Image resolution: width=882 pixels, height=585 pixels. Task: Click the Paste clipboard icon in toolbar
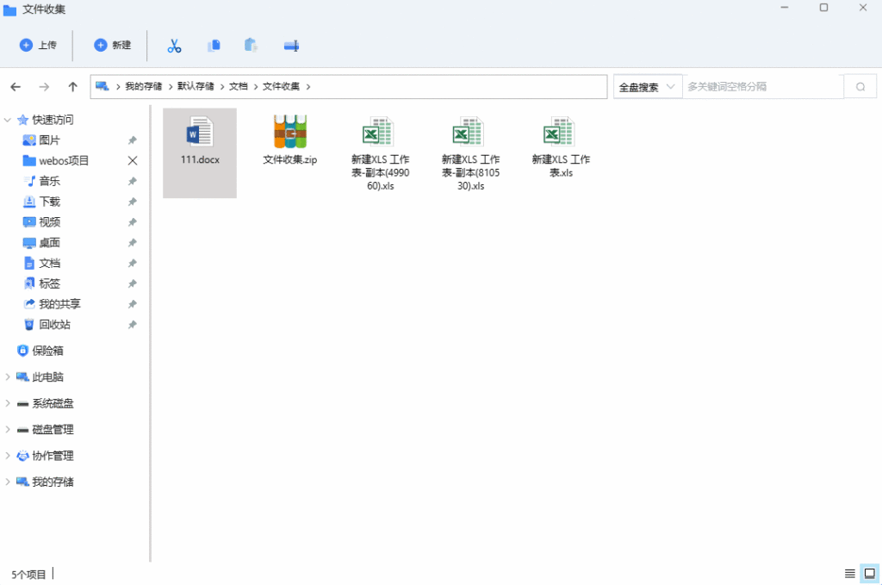[x=252, y=46]
